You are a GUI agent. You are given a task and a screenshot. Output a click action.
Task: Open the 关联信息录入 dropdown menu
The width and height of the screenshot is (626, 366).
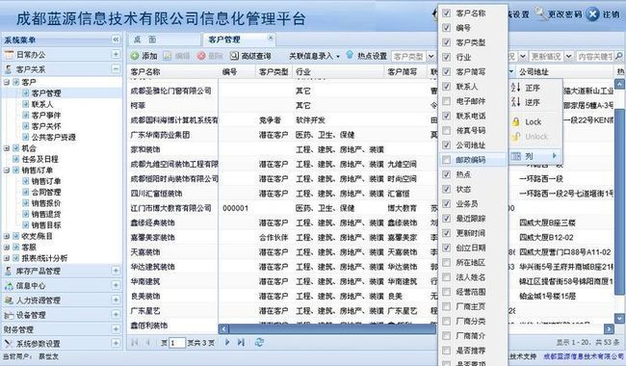point(314,56)
